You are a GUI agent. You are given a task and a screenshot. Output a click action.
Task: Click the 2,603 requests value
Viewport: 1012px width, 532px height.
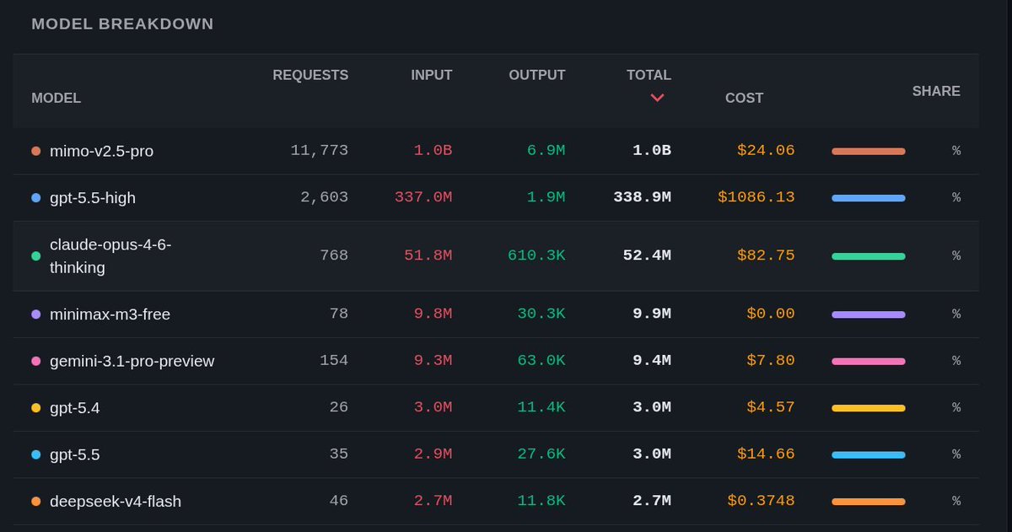324,197
